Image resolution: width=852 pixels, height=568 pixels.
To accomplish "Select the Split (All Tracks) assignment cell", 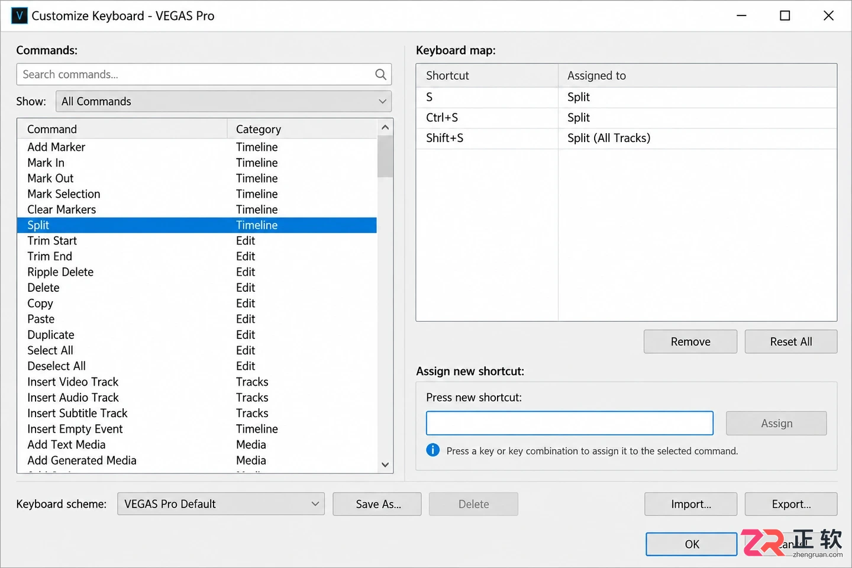I will 698,138.
